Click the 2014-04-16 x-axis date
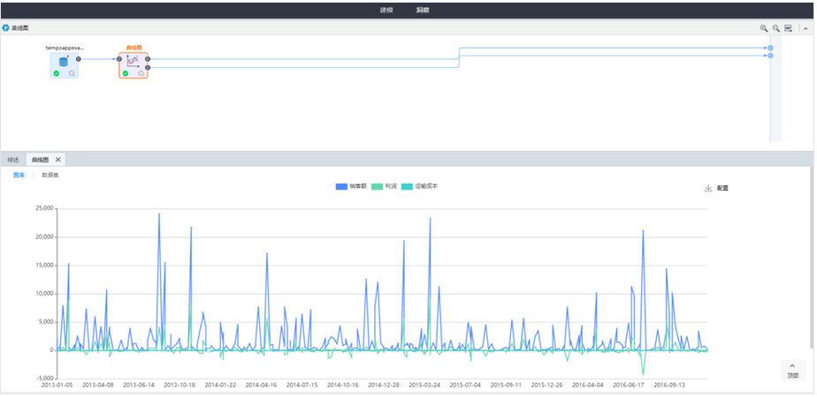This screenshot has height=397, width=817. pyautogui.click(x=261, y=386)
